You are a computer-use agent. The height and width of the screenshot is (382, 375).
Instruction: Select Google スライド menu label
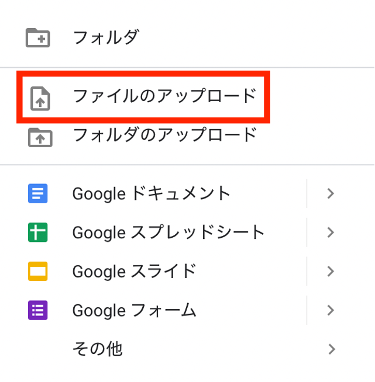135,272
